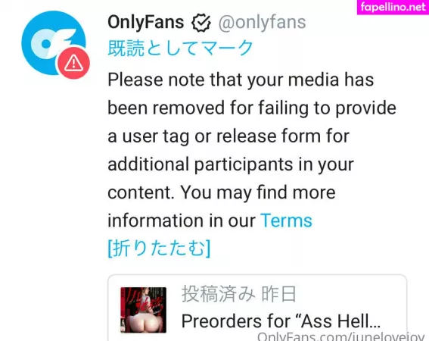Select the notification message body text
The image size is (429, 341).
pos(252,150)
